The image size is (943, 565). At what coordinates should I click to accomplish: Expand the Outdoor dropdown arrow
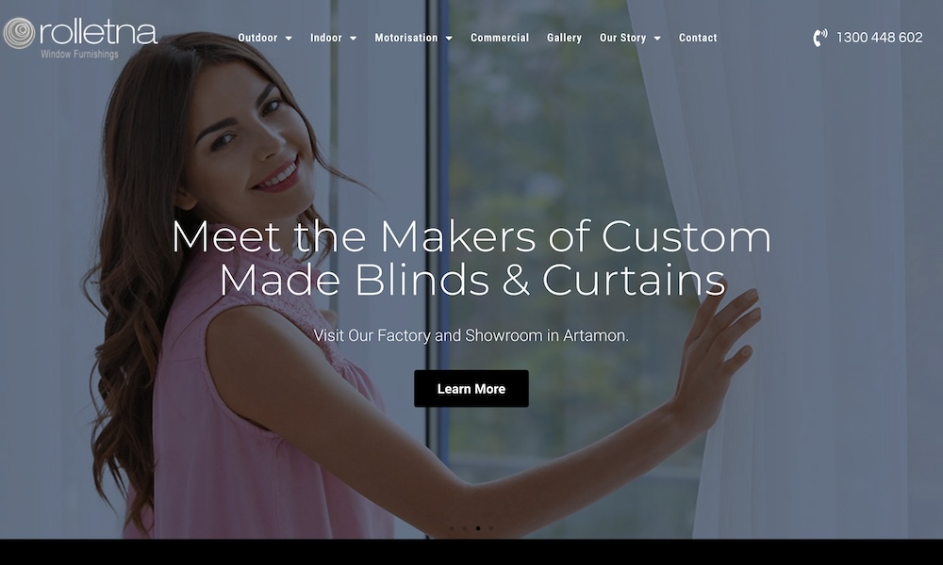click(x=289, y=38)
